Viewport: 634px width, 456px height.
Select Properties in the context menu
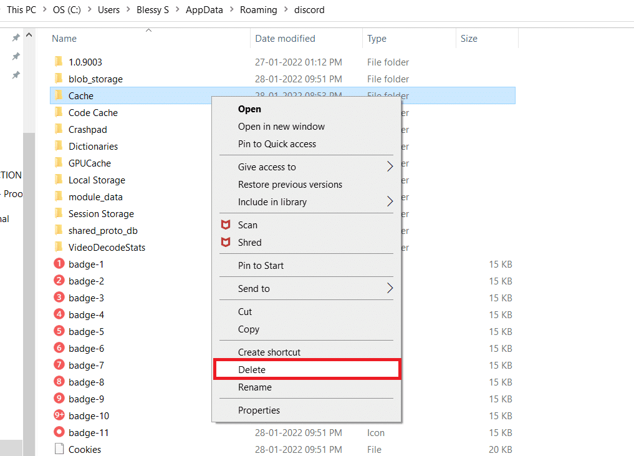pyautogui.click(x=259, y=410)
